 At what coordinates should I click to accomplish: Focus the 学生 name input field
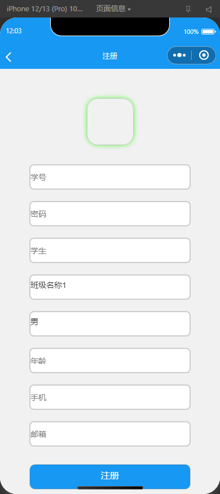point(110,250)
